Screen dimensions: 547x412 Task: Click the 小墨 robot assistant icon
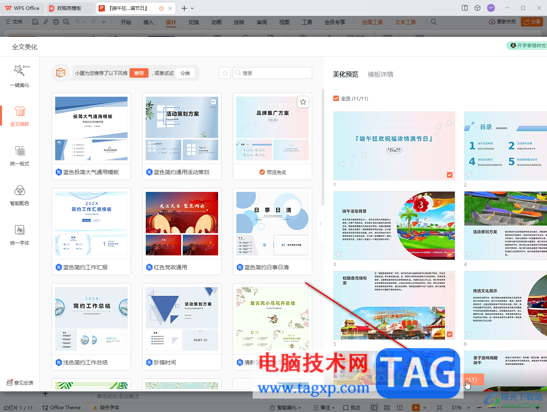click(61, 73)
